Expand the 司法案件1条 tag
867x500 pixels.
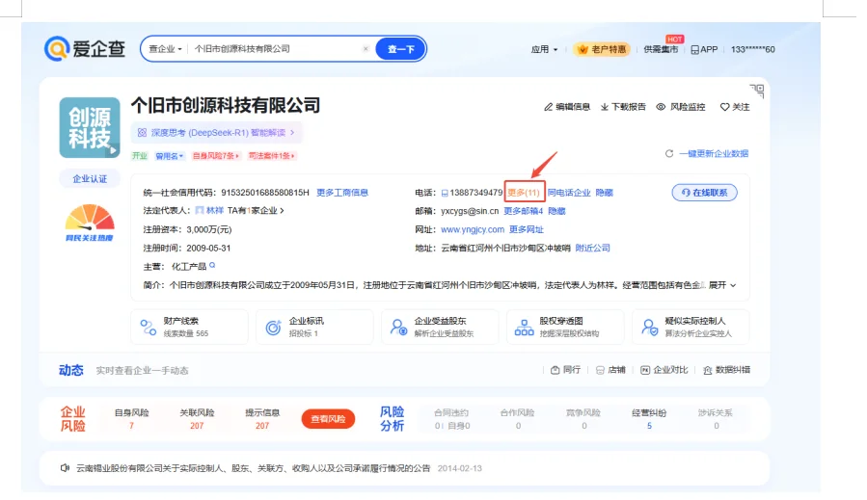coord(272,156)
